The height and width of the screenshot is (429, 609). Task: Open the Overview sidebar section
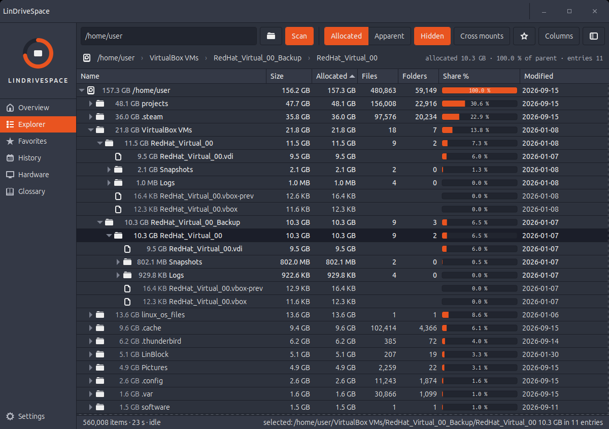(x=38, y=108)
